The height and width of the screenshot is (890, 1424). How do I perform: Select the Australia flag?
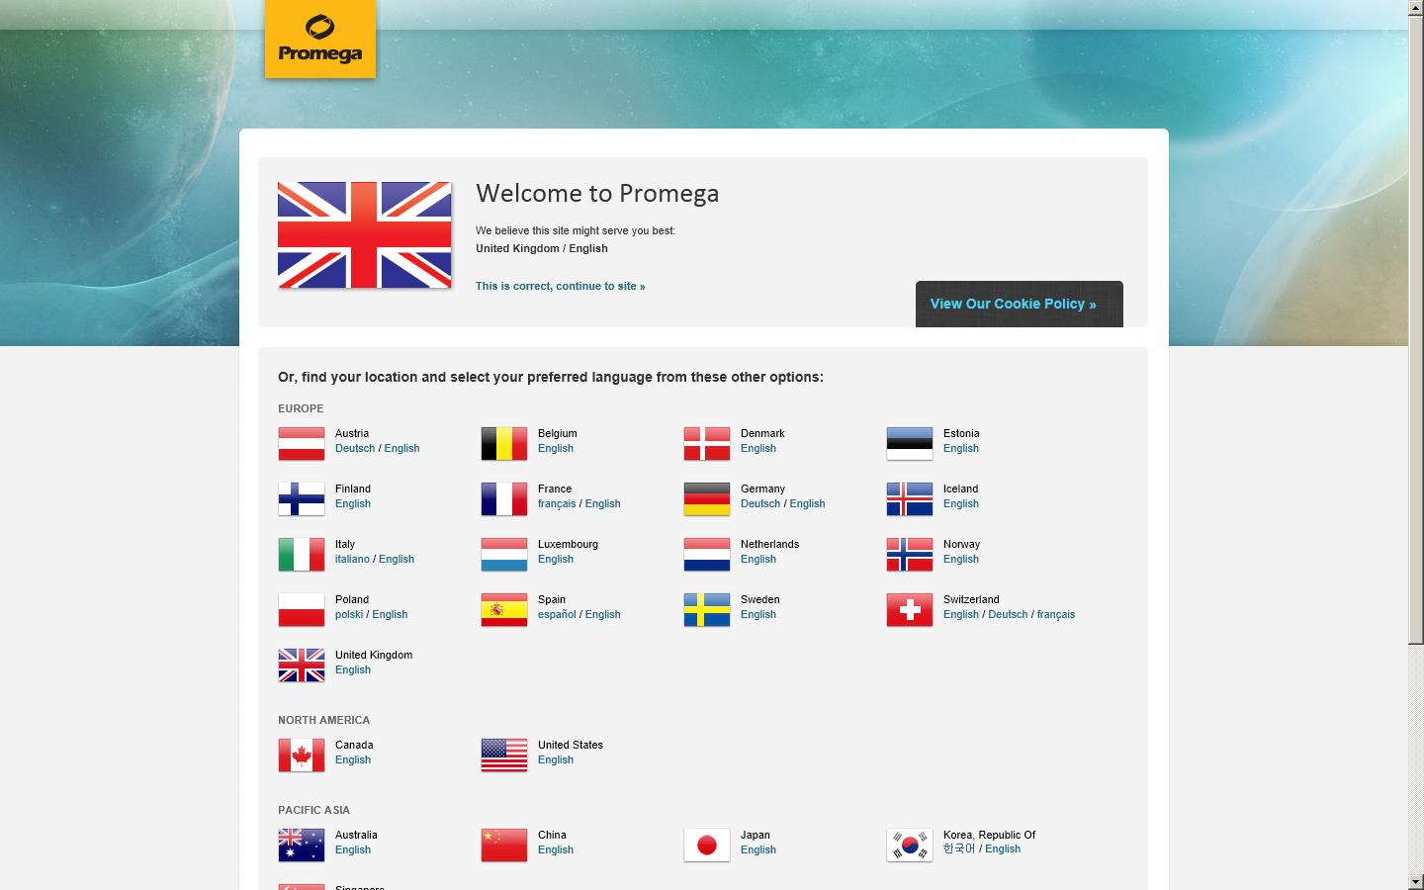point(301,845)
